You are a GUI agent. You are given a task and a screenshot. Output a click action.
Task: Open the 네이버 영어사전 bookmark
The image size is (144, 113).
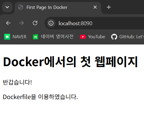click(x=53, y=37)
